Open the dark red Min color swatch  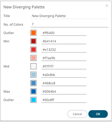(x=33, y=41)
